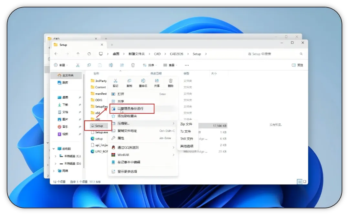Select the Edge-icon file named setup
The image size is (349, 215).
pos(97,138)
